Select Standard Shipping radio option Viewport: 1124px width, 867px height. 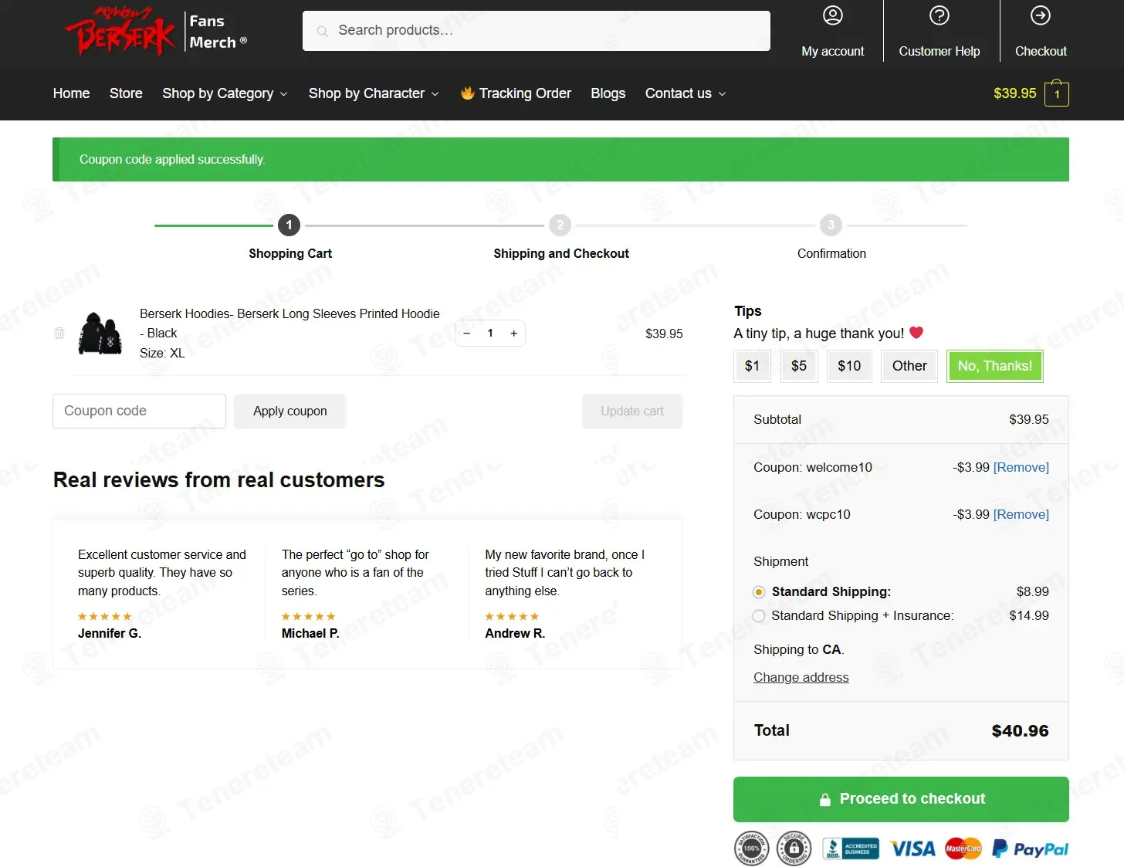[759, 592]
